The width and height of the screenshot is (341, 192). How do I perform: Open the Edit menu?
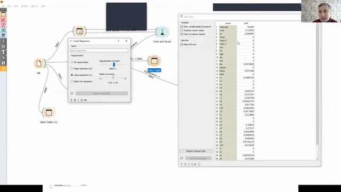pos(10,6)
